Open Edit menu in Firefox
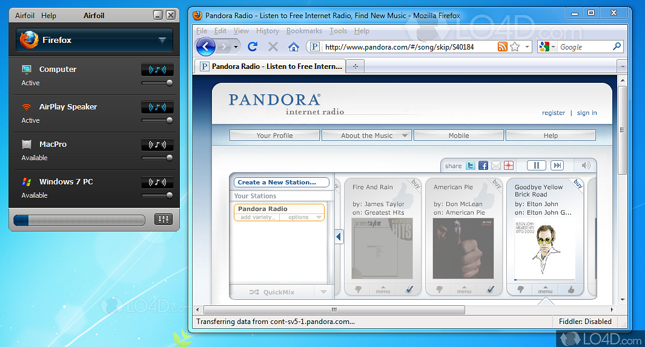The image size is (645, 347). 220,31
